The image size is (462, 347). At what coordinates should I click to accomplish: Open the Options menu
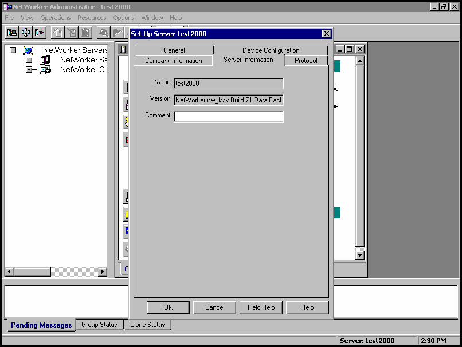coord(124,18)
